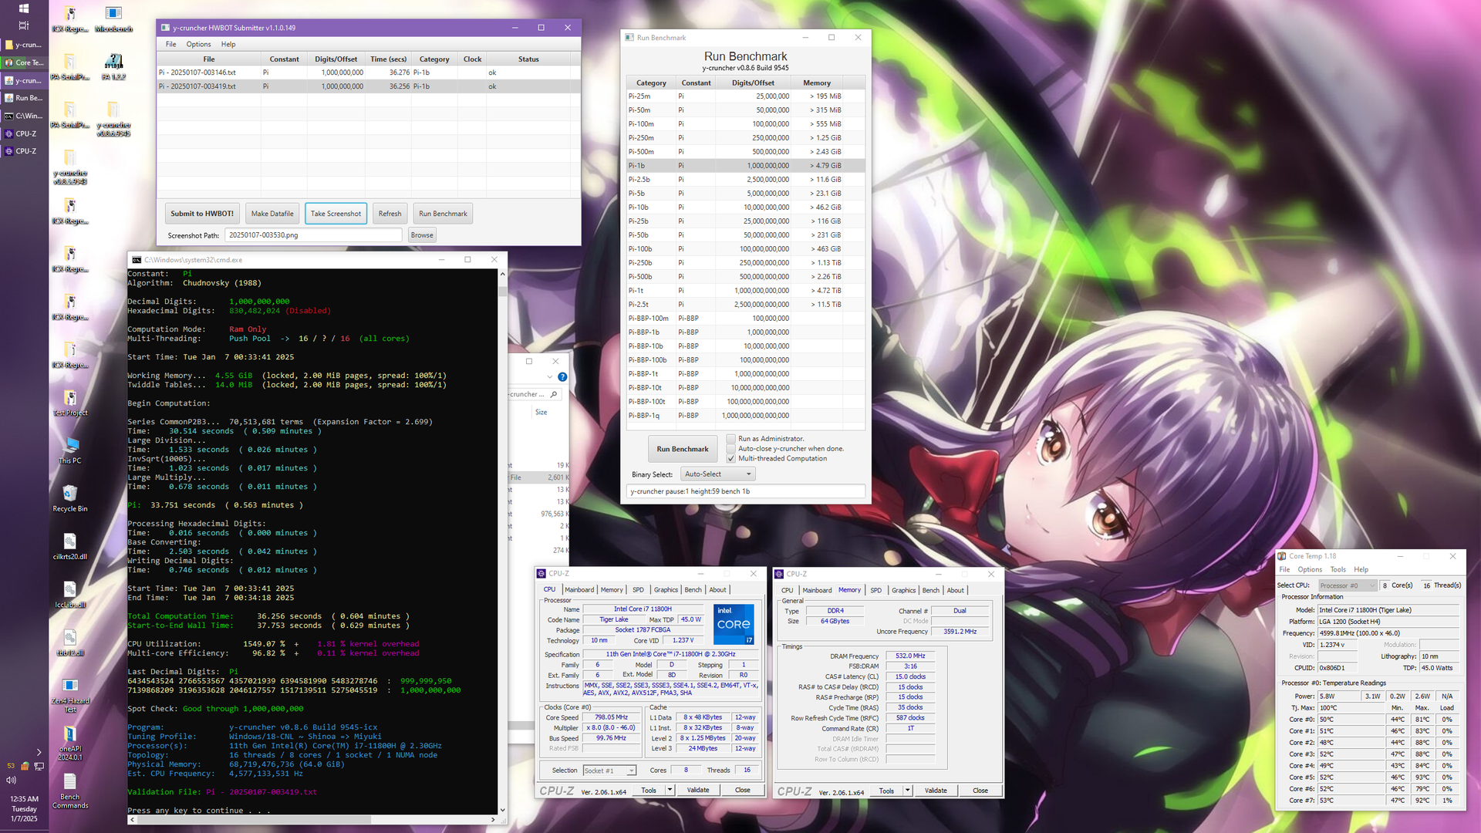The height and width of the screenshot is (833, 1481).
Task: Open the Tools dropdown arrow in CPU tab CPU-Z
Action: [670, 790]
